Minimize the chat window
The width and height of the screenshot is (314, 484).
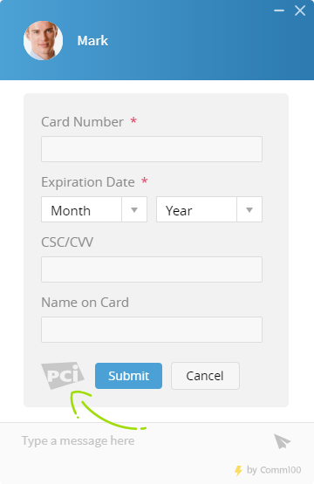pyautogui.click(x=279, y=10)
